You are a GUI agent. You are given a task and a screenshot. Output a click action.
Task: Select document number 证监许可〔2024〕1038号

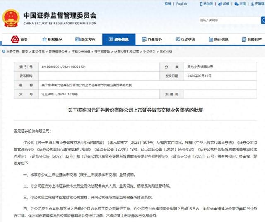60,94
